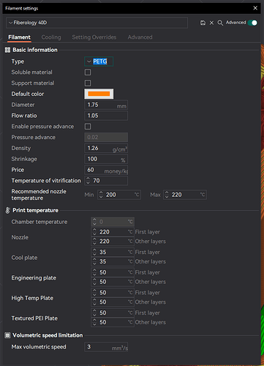264x366 pixels.
Task: Check the Soluble material checkbox
Action: pyautogui.click(x=88, y=72)
